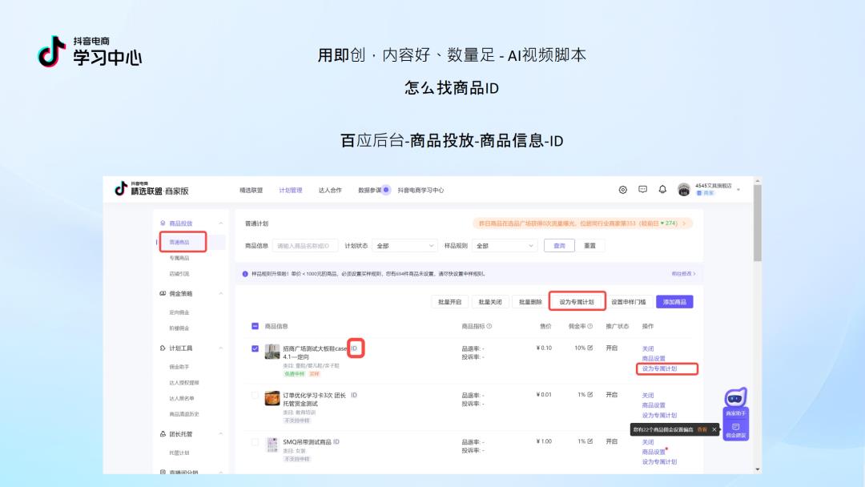Open the 达人合作 top tab
865x487 pixels.
click(x=330, y=191)
